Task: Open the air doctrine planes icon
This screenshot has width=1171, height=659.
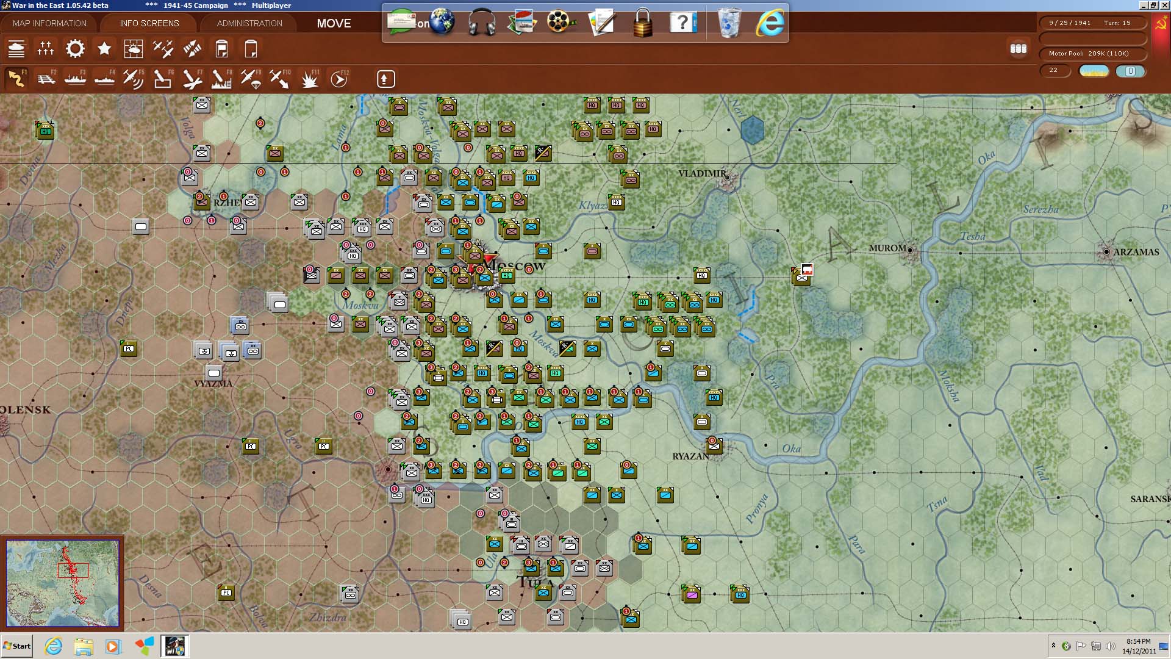Action: pos(163,49)
